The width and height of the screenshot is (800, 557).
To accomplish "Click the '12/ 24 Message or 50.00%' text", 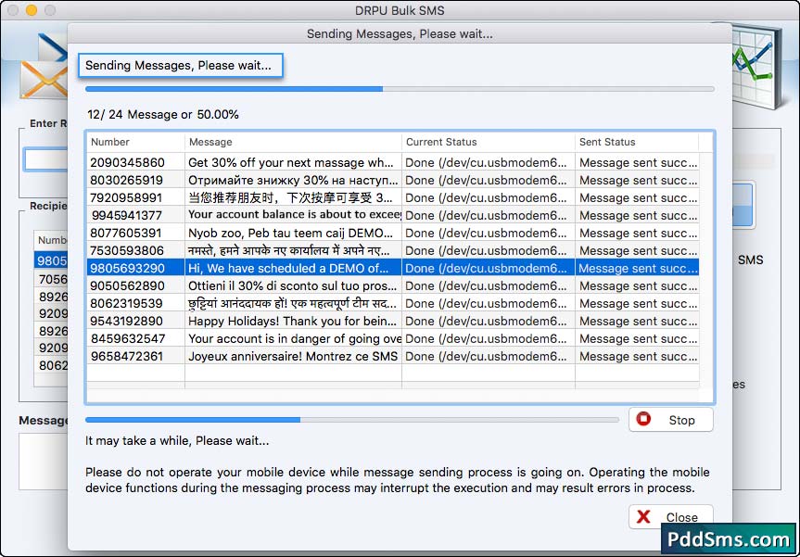I will pos(163,114).
